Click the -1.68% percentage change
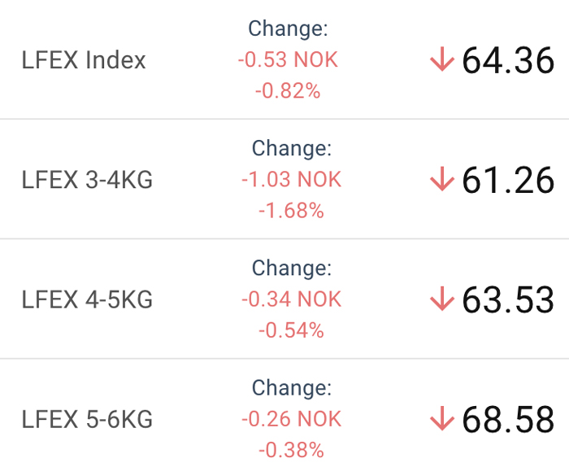Screen dimensions: 569x476 [291, 211]
